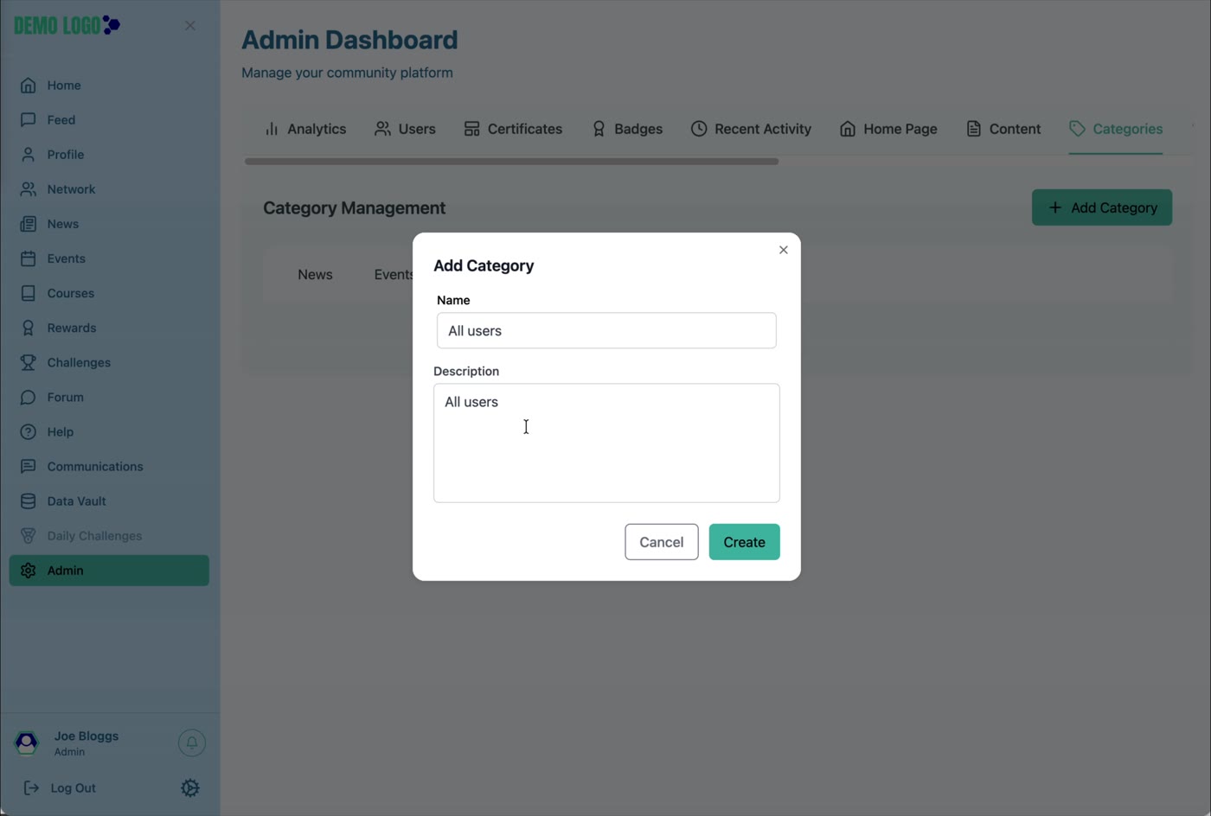
Task: Click the Analytics bar chart icon
Action: 272,129
